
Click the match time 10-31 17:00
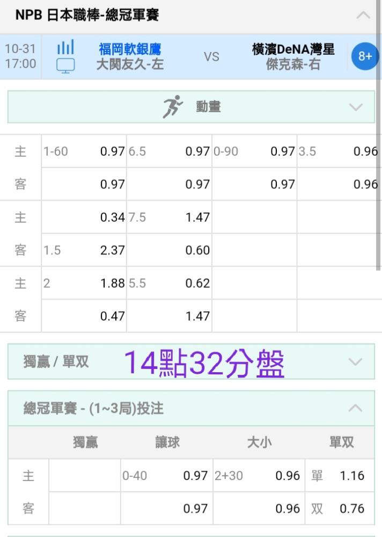(x=20, y=56)
